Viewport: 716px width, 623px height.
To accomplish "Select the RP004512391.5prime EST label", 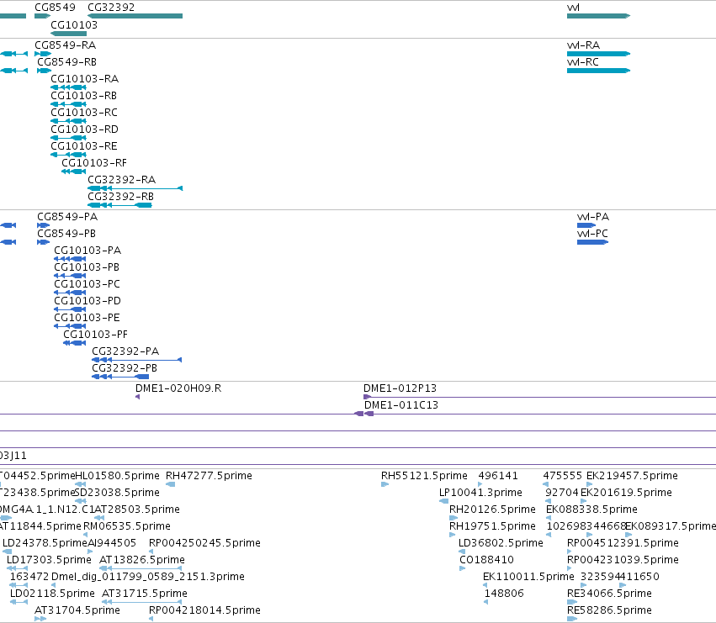I will coord(623,543).
